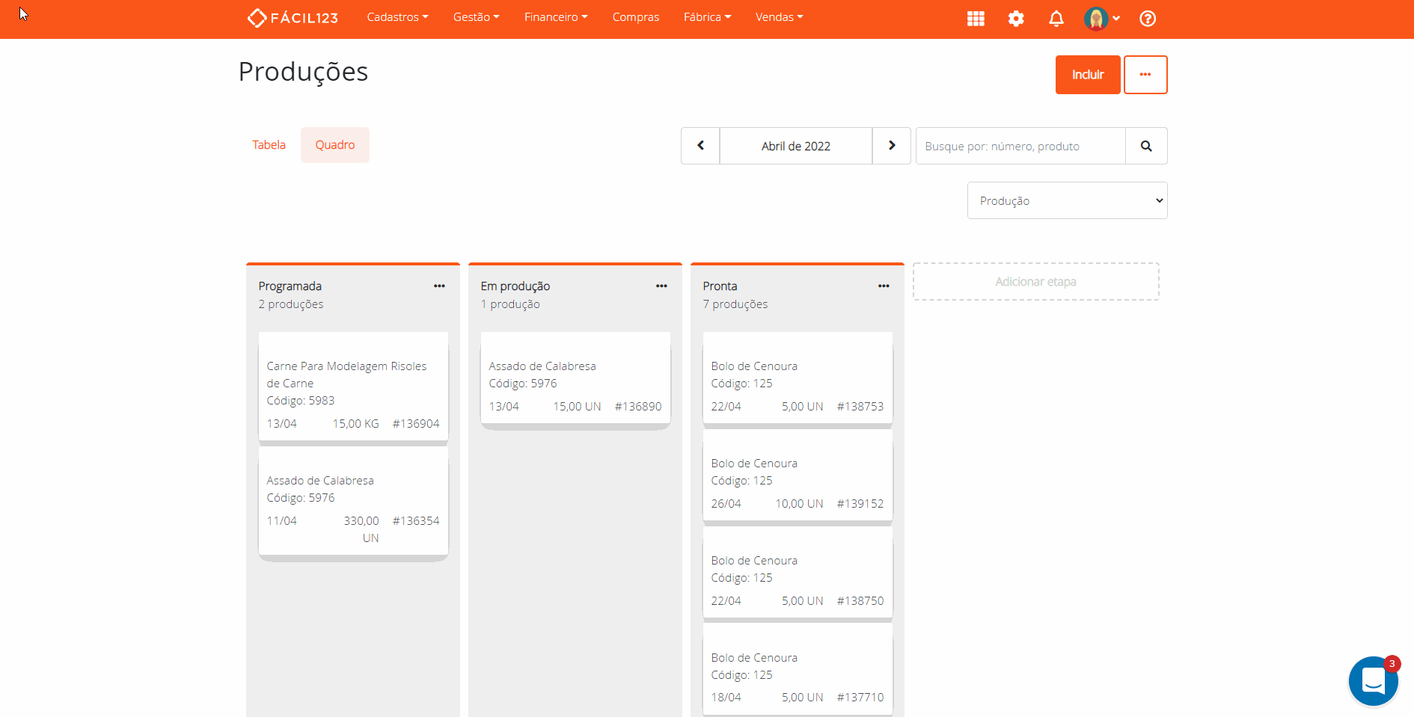Screen dimensions: 1414x717
Task: Open the user avatar dropdown
Action: pyautogui.click(x=1101, y=19)
